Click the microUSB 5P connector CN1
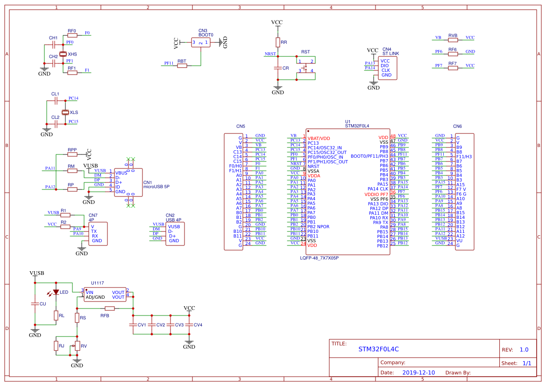Viewport: 546px width, 386px height. click(128, 182)
